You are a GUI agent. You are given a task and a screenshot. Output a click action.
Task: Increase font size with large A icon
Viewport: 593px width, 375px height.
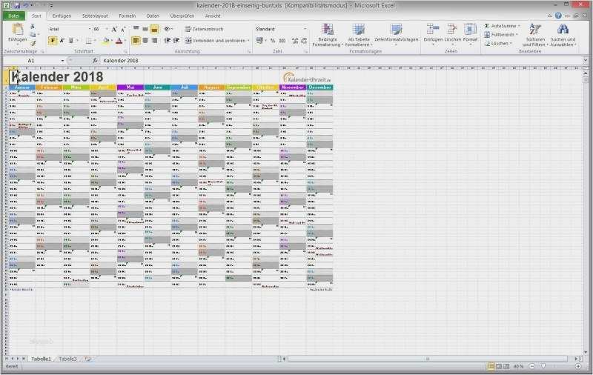[114, 29]
